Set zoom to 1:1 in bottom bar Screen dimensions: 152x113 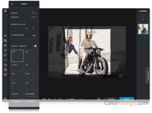(55, 99)
